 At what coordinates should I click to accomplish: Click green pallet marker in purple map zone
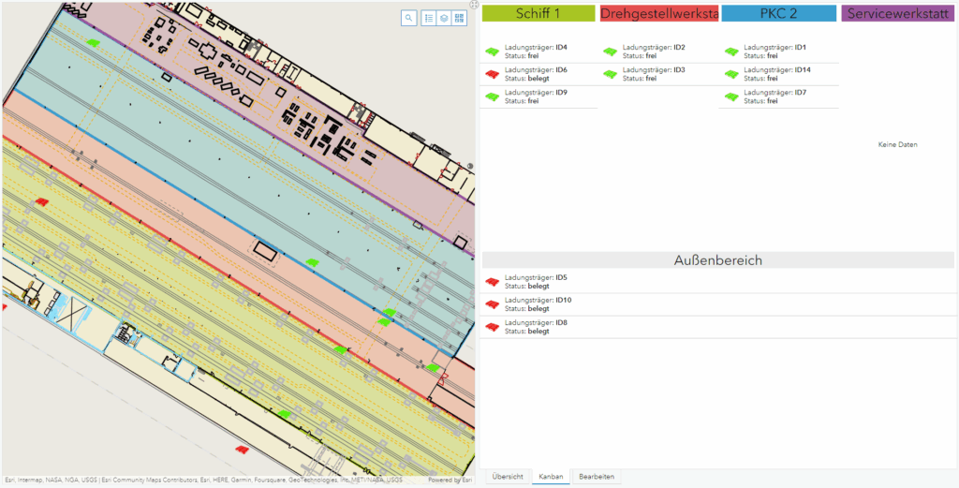tap(93, 43)
